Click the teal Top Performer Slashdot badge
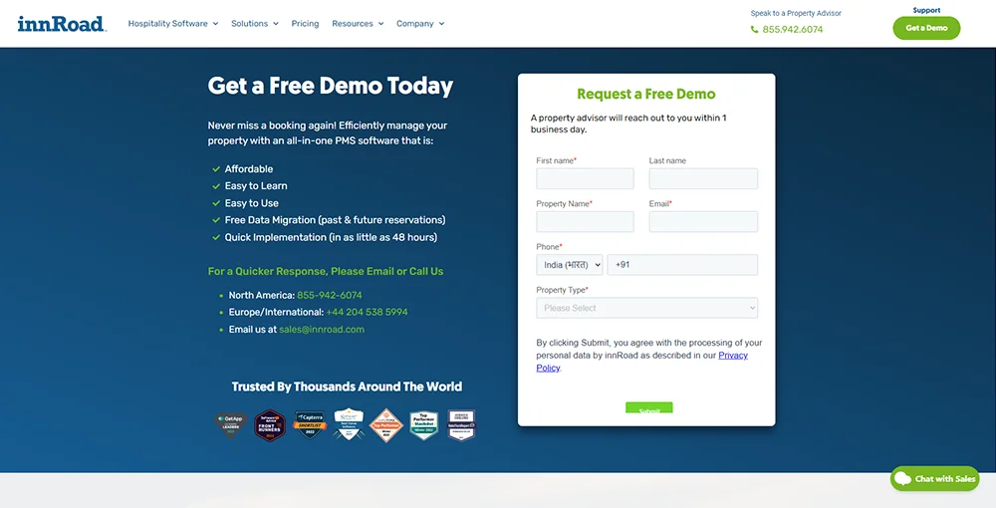Screen dimensions: 996x508 (423, 425)
